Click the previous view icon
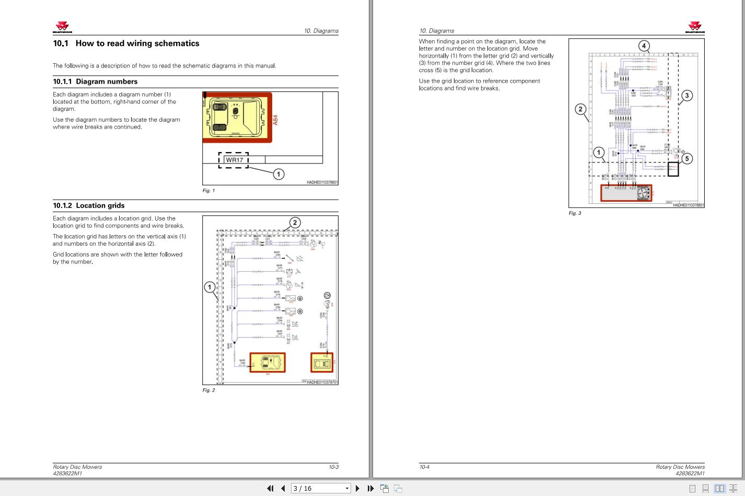 click(385, 488)
